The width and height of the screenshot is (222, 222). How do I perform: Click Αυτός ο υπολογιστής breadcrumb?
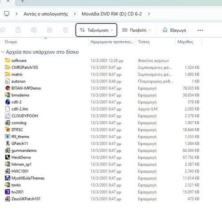[x=46, y=14]
